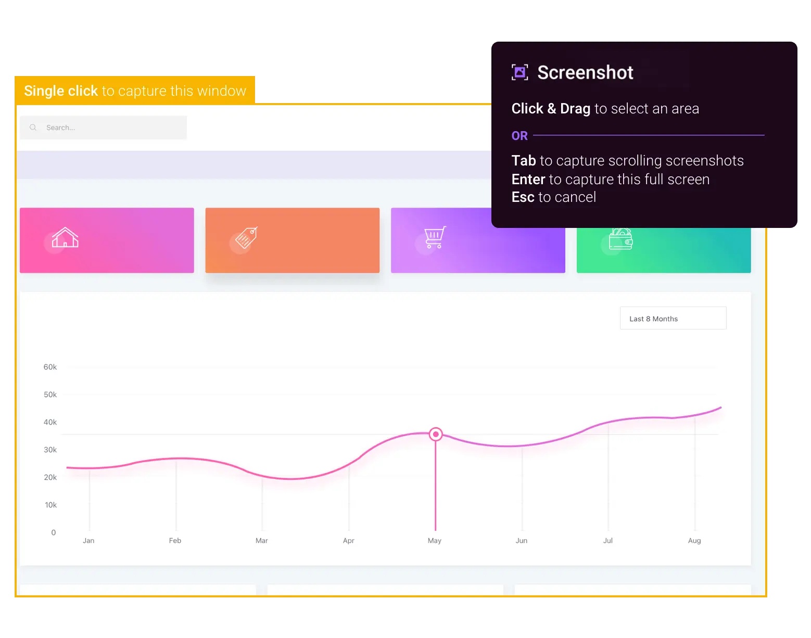
Task: Click the 'Single click to capture this window' label
Action: point(135,91)
